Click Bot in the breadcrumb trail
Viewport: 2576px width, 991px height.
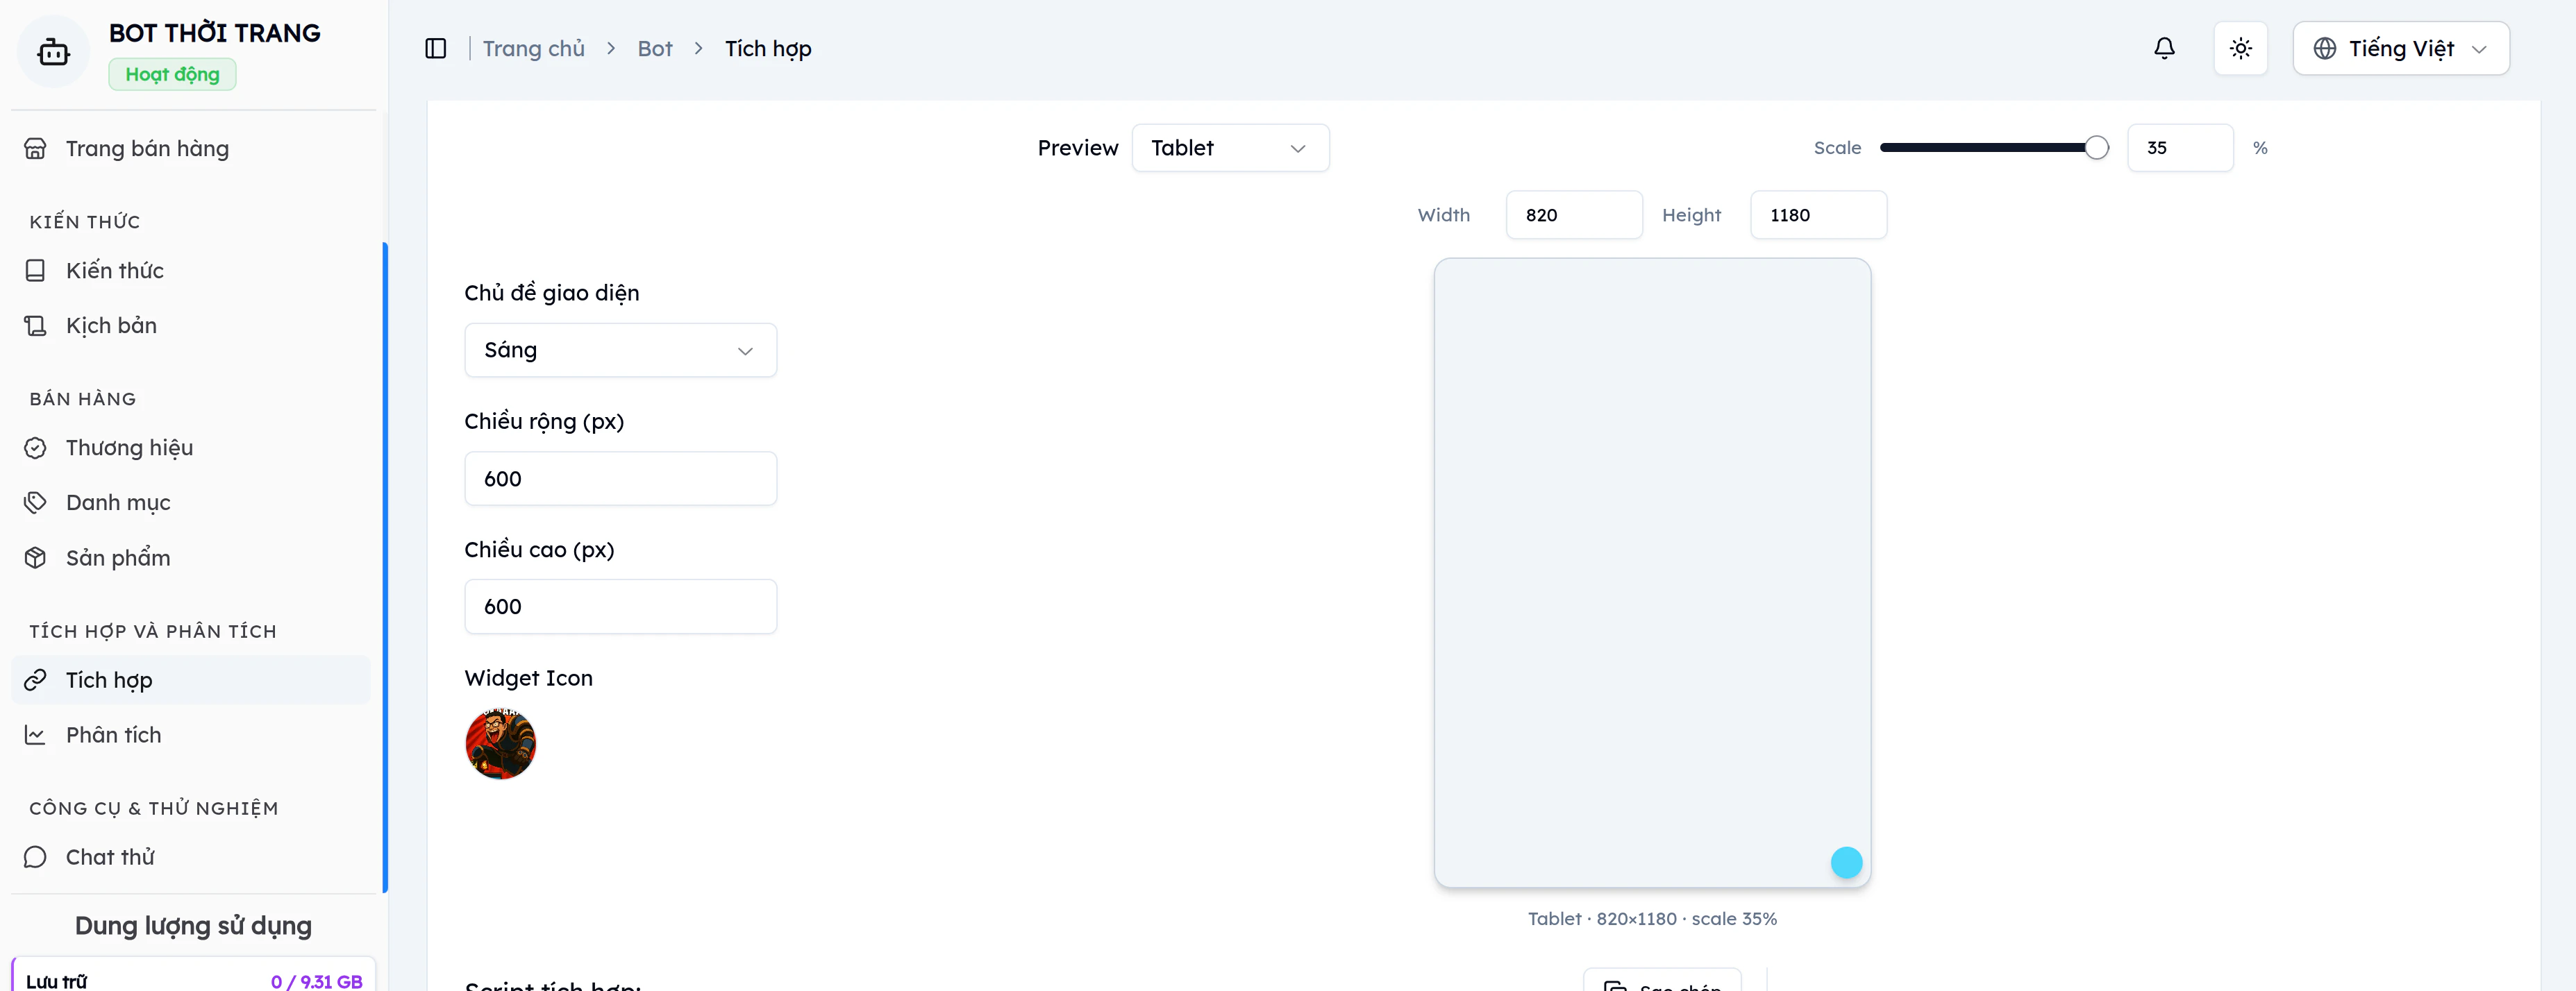tap(655, 47)
